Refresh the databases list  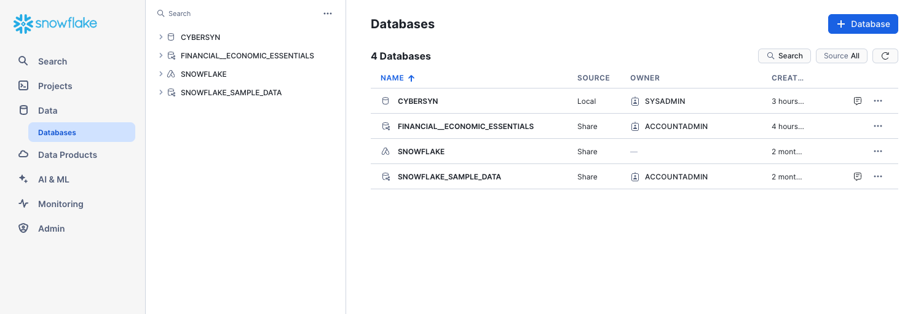click(x=885, y=56)
